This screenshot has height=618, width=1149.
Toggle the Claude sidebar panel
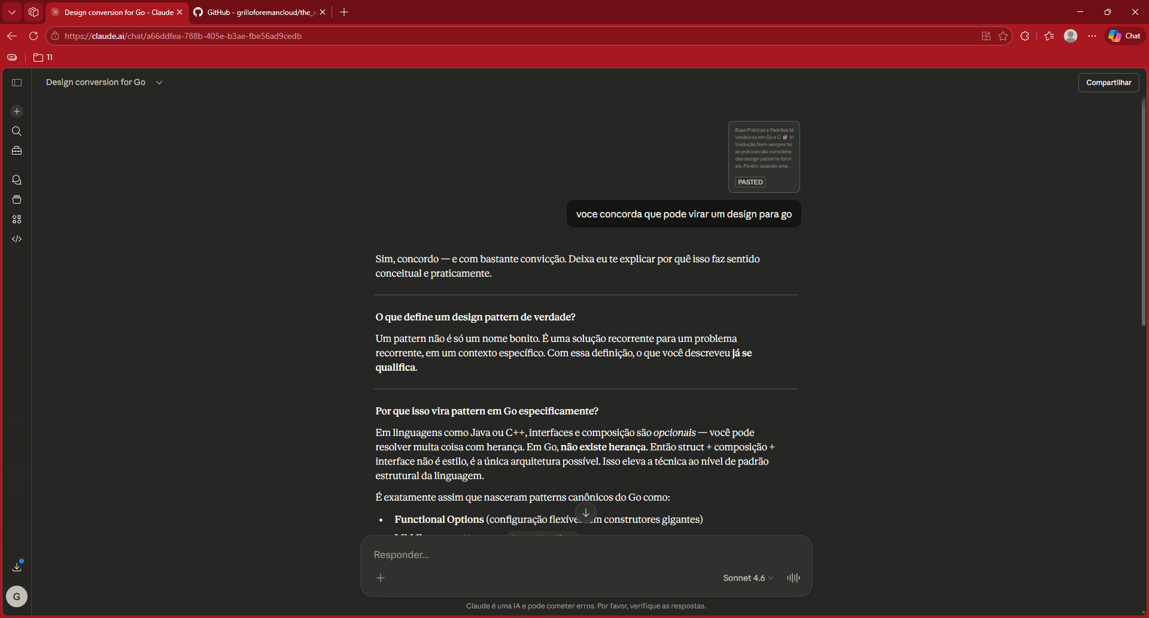coord(17,83)
